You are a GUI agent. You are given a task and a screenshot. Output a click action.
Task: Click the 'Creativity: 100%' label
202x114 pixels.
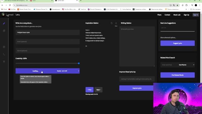pyautogui.click(x=21, y=58)
